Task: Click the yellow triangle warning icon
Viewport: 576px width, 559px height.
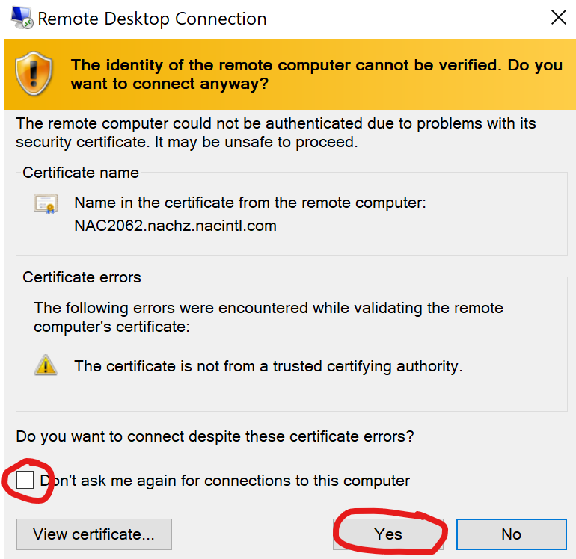Action: [x=46, y=365]
